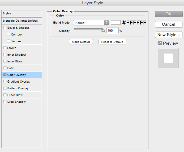184x152 pixels.
Task: Select the Drop Shadow label
Action: click(17, 102)
